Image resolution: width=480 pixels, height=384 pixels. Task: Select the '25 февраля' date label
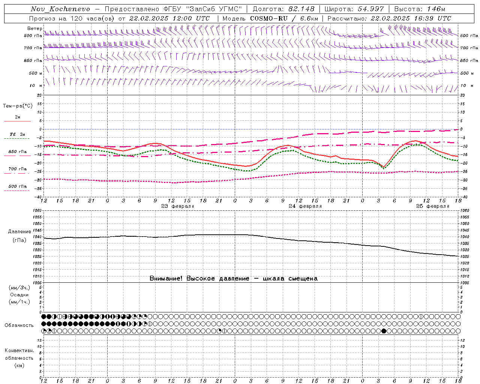(433, 206)
